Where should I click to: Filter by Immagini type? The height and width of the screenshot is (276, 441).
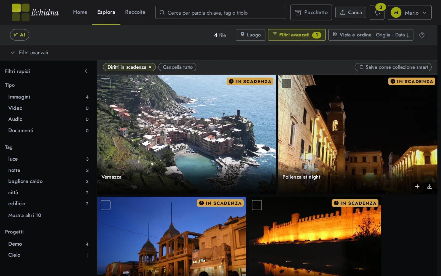(48, 97)
